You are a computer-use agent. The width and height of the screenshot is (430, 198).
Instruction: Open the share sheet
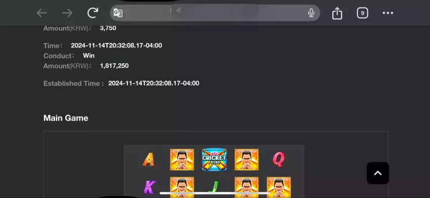337,13
